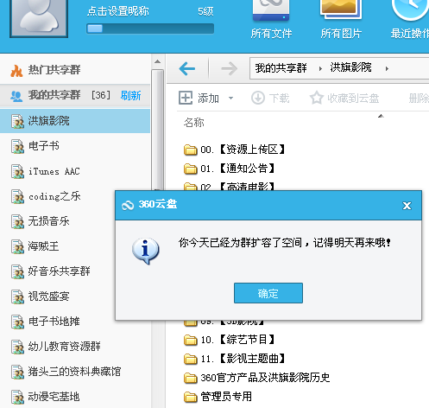Viewport: 429px width, 408px height.
Task: Click the sidebar scrollbar thumb
Action: pyautogui.click(x=158, y=130)
